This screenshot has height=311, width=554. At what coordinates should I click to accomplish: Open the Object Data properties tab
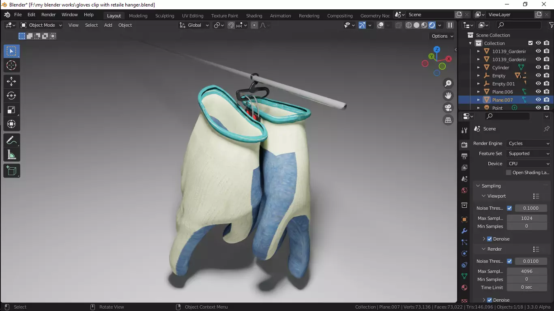click(464, 276)
